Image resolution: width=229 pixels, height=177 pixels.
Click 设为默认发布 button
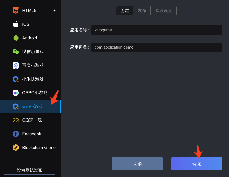tap(30, 170)
